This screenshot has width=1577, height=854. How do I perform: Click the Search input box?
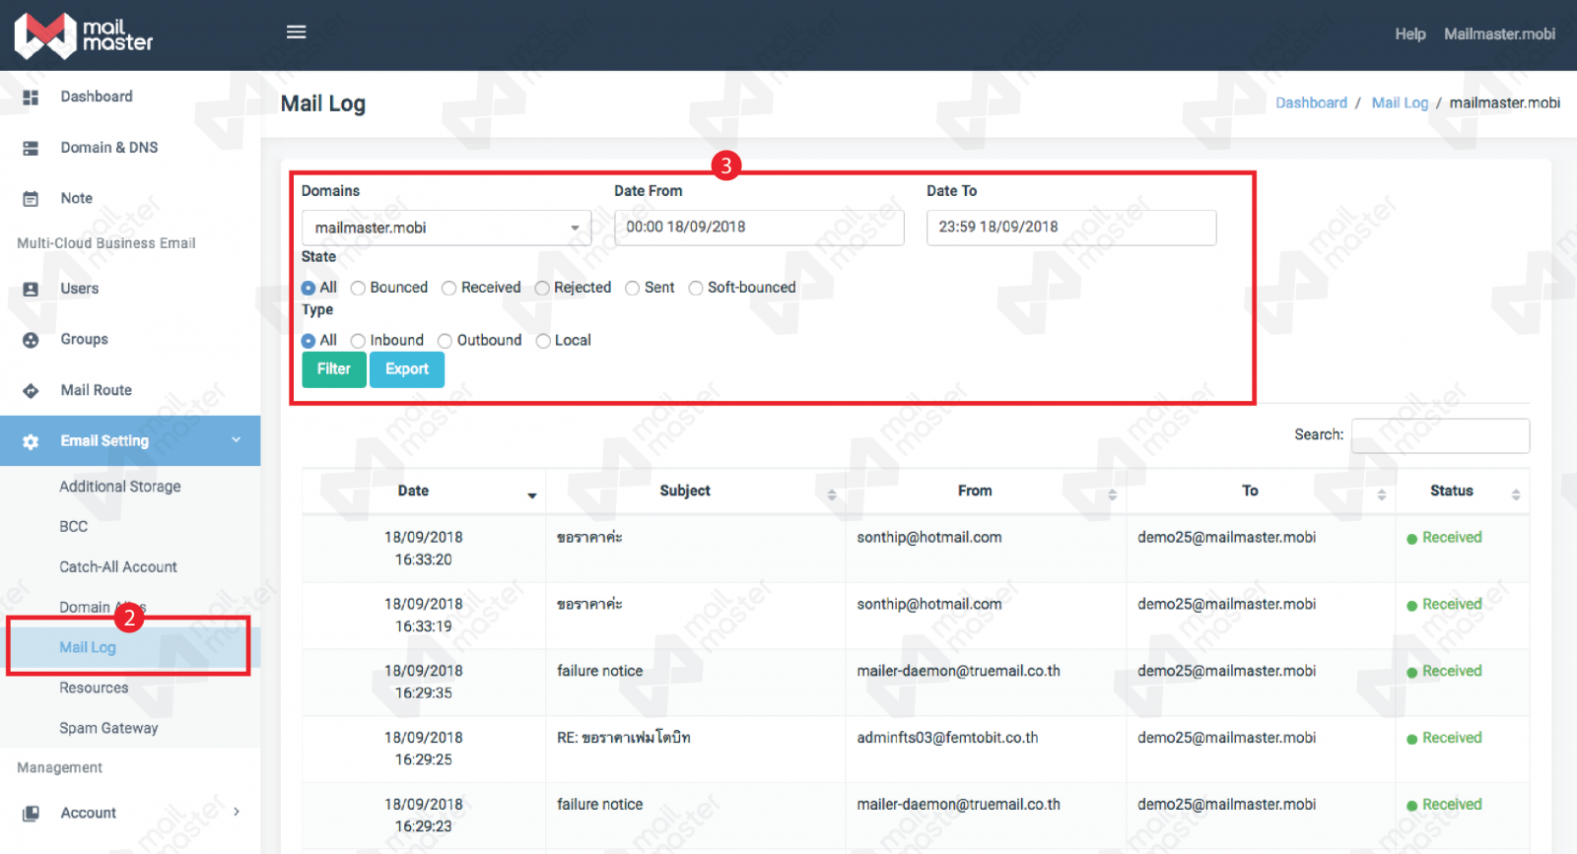click(1440, 435)
